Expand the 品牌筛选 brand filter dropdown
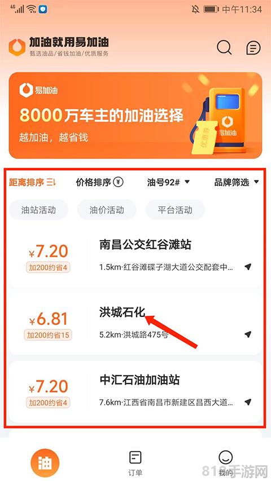The height and width of the screenshot is (481, 271). click(x=237, y=182)
